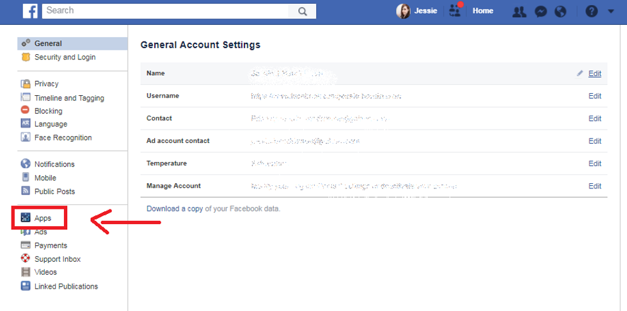This screenshot has width=627, height=311.
Task: Open Blocking settings
Action: click(x=48, y=110)
